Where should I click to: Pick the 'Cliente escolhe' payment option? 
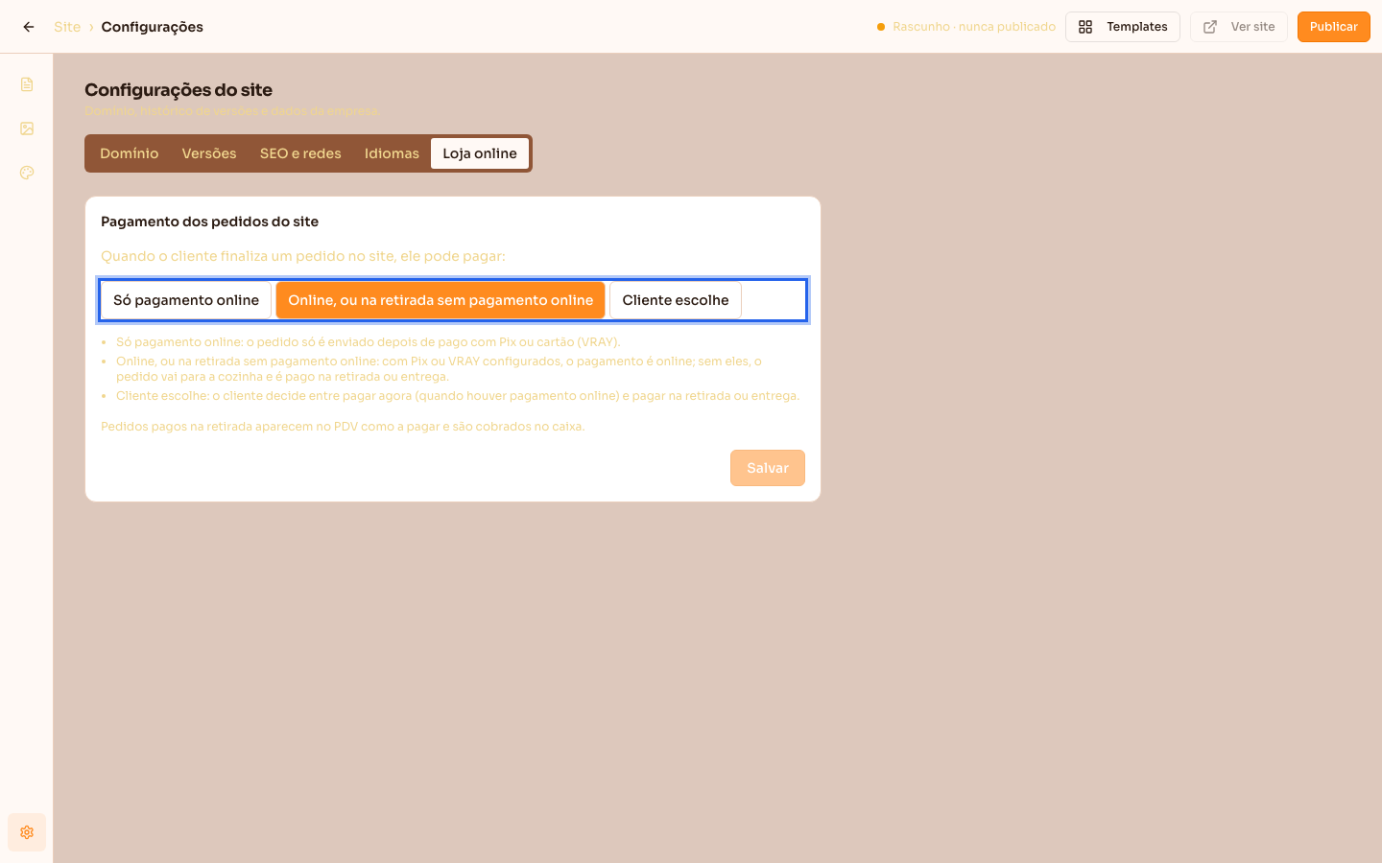click(x=676, y=300)
